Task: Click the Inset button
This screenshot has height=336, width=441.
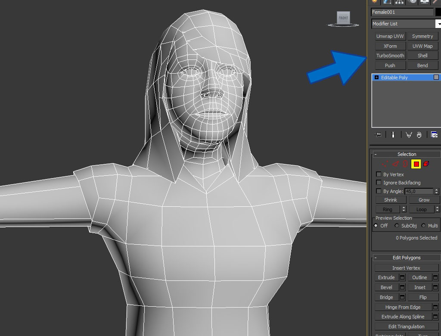Action: pos(419,287)
